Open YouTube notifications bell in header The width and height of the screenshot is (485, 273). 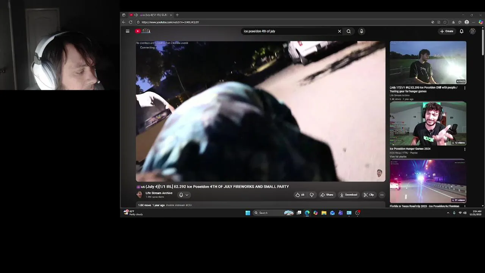(x=462, y=31)
